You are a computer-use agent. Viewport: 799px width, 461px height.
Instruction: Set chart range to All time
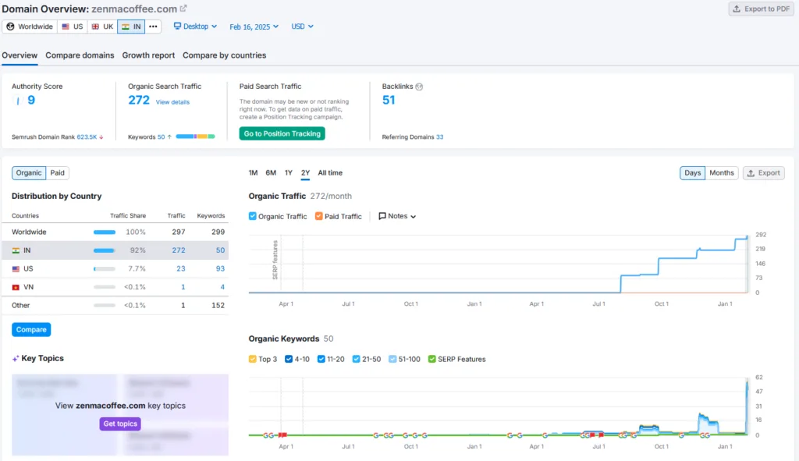330,173
